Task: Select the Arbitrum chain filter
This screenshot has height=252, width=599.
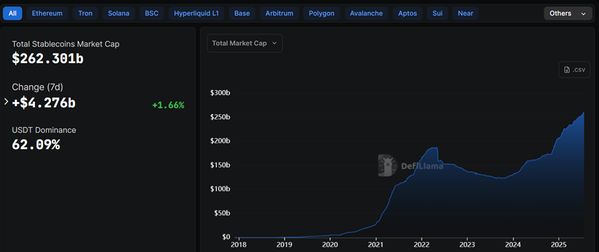Action: coord(279,13)
